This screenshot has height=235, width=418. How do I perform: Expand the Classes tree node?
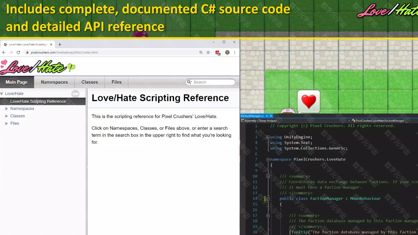(x=7, y=116)
